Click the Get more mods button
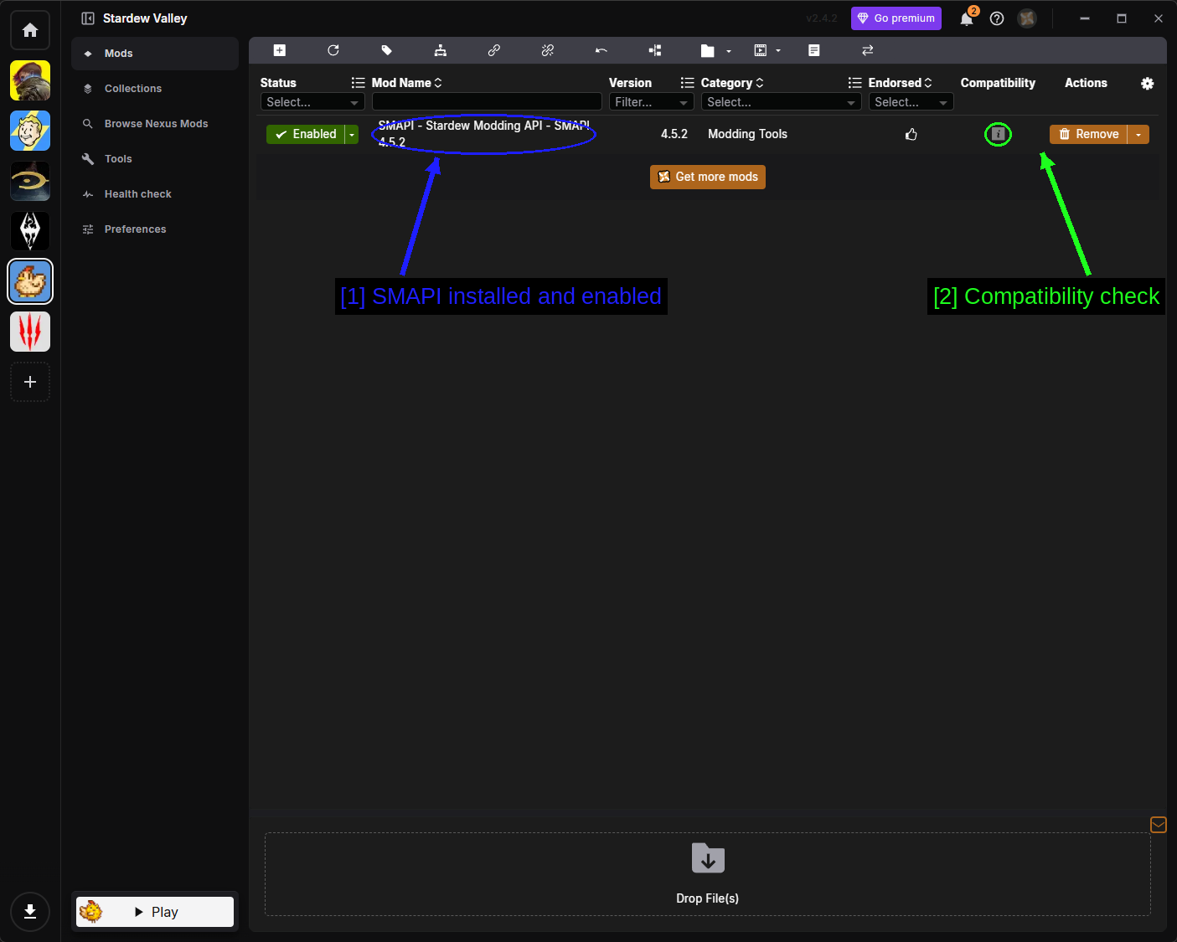The width and height of the screenshot is (1177, 942). [x=708, y=177]
